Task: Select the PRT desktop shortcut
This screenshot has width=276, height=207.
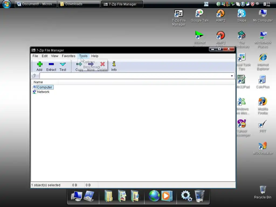Action: point(263,126)
